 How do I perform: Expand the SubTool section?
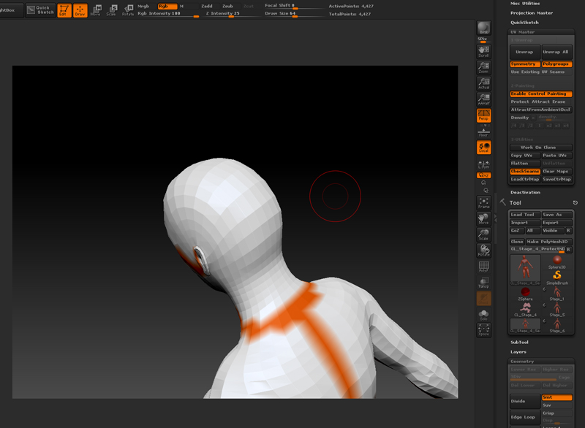(520, 342)
